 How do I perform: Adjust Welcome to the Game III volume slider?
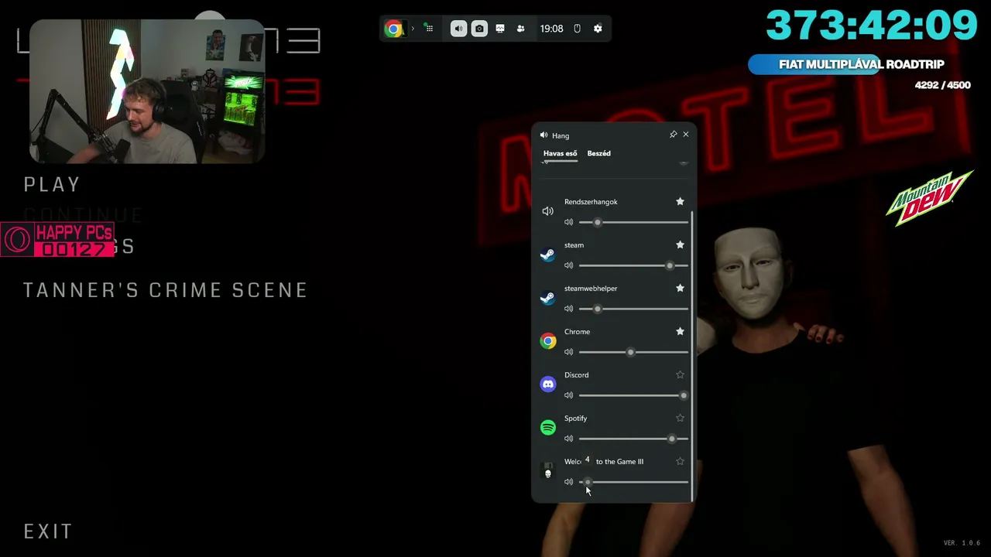(x=633, y=482)
